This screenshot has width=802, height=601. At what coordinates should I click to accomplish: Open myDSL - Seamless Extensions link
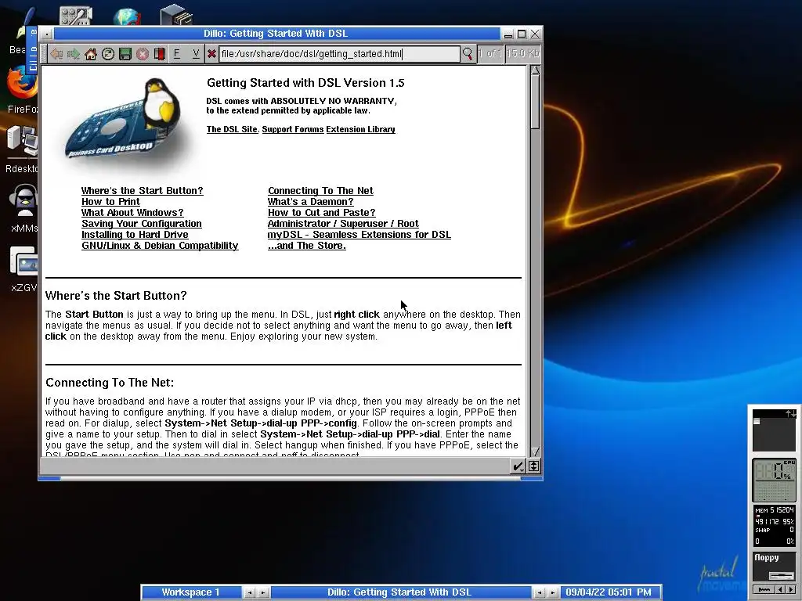point(359,235)
